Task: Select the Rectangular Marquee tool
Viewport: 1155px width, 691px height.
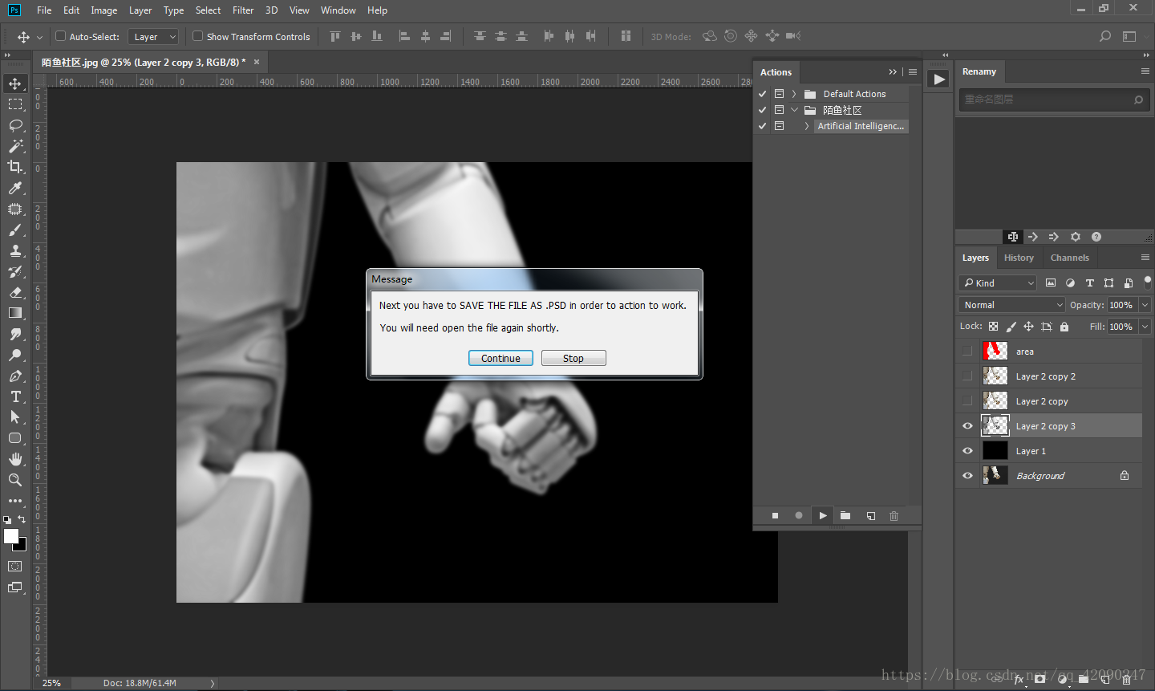Action: [15, 104]
